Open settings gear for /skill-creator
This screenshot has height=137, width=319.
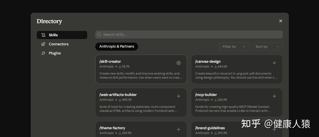(x=179, y=63)
